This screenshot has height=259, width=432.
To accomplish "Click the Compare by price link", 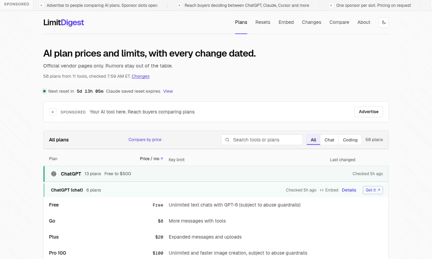I will (145, 140).
